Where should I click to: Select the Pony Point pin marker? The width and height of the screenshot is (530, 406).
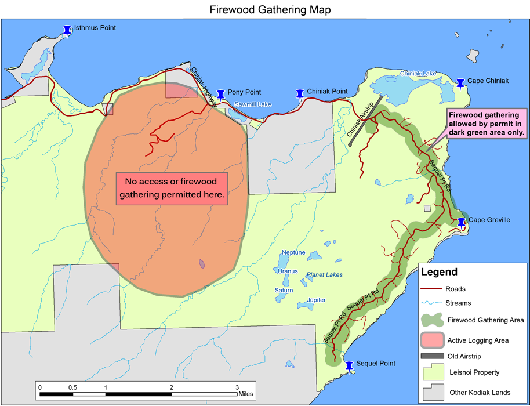220,95
